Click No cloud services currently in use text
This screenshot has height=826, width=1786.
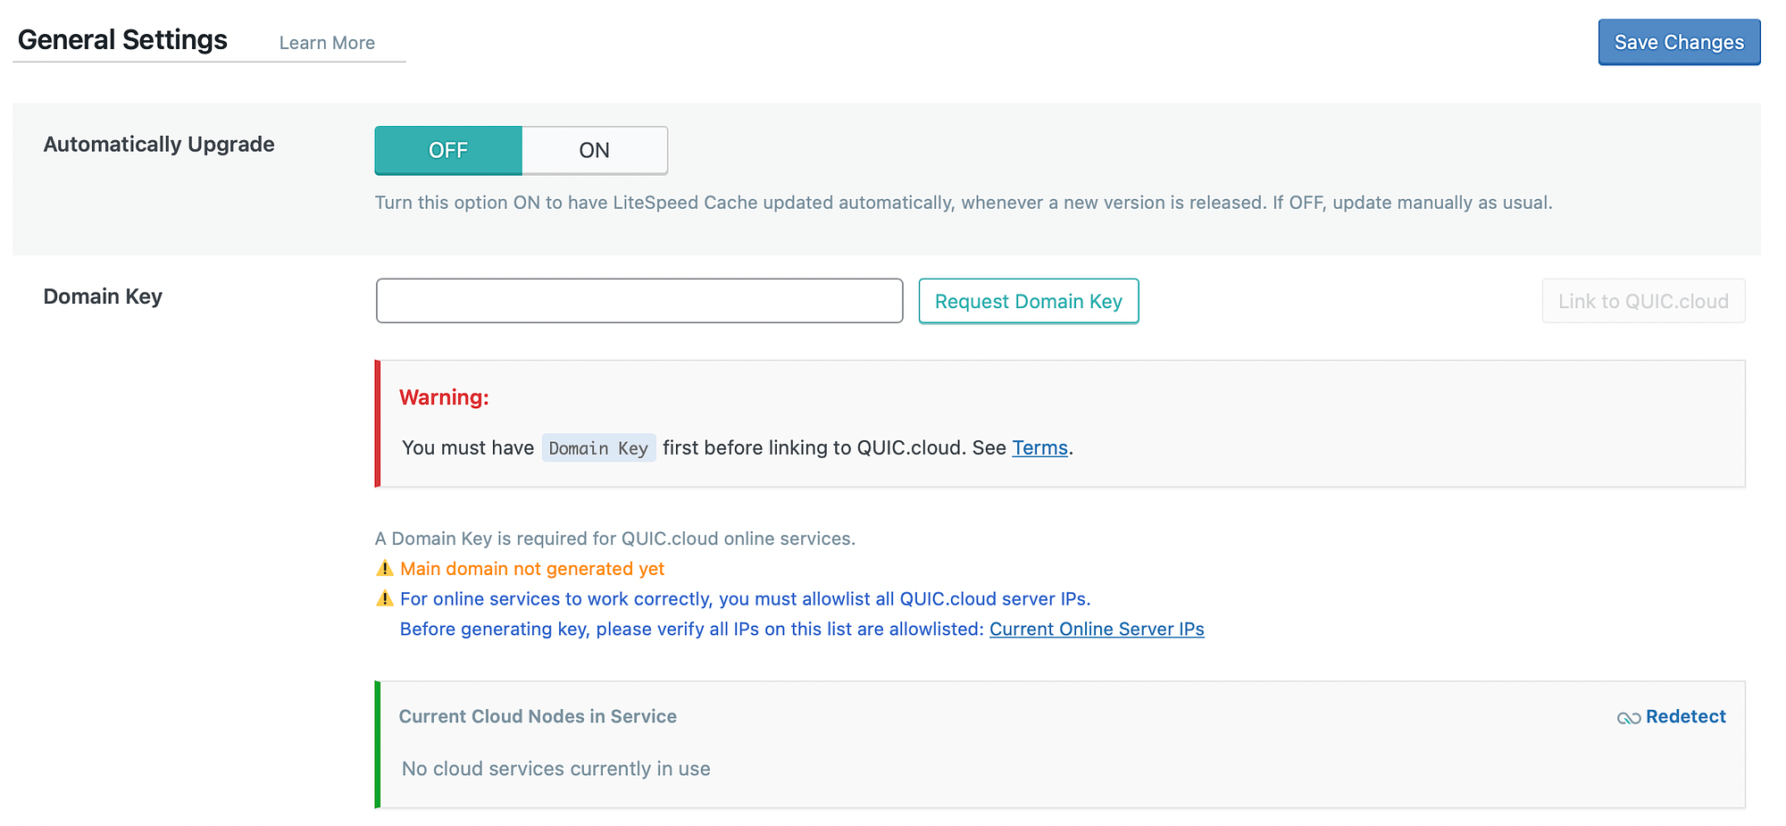[x=556, y=769]
